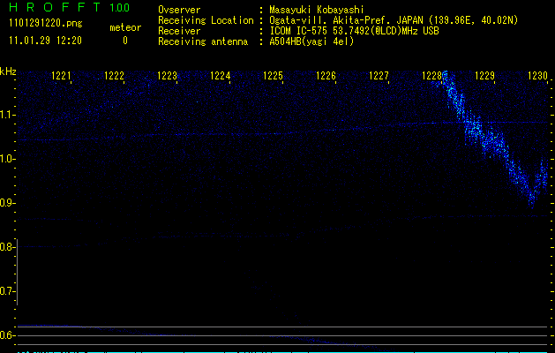The width and height of the screenshot is (555, 353).
Task: Click the meteor count value 0
Action: [125, 41]
